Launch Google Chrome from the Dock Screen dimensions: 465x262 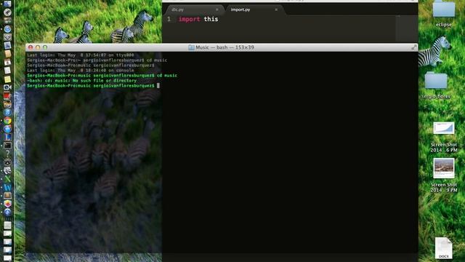click(7, 121)
